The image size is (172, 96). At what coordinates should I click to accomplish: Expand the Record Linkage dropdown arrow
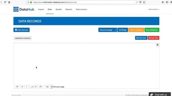[115, 30]
